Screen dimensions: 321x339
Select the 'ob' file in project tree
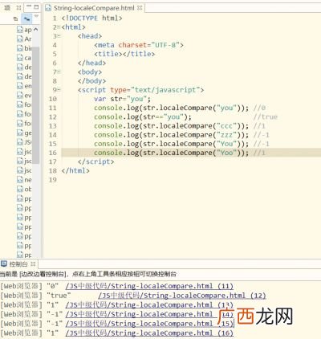point(24,189)
